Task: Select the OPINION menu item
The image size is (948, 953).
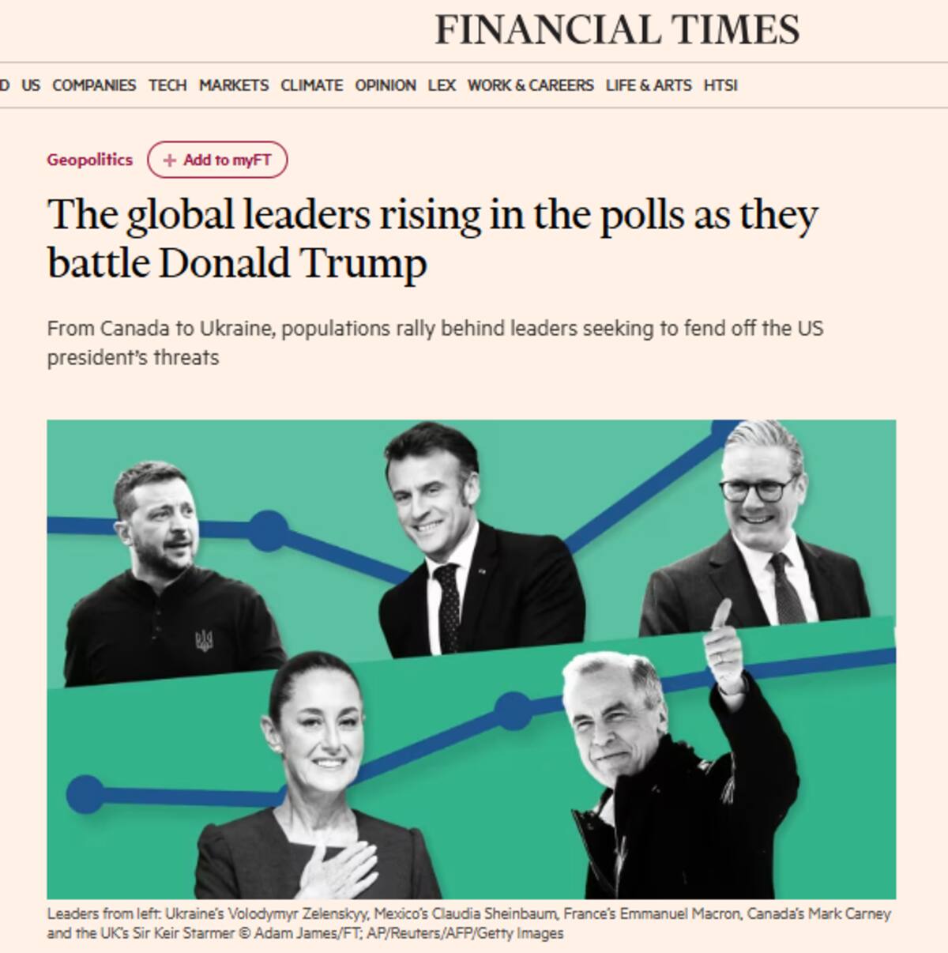Action: (x=386, y=85)
